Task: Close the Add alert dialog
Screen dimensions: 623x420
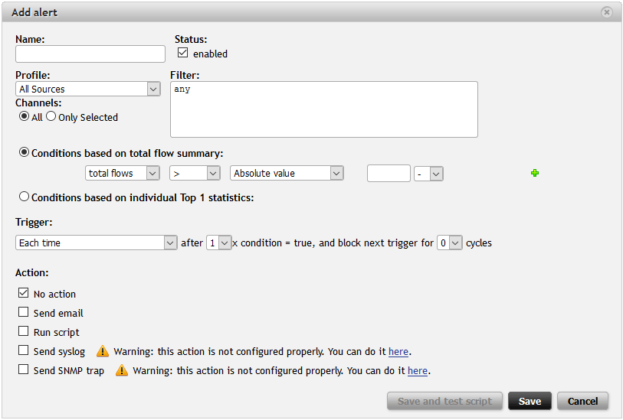Action: click(x=607, y=12)
